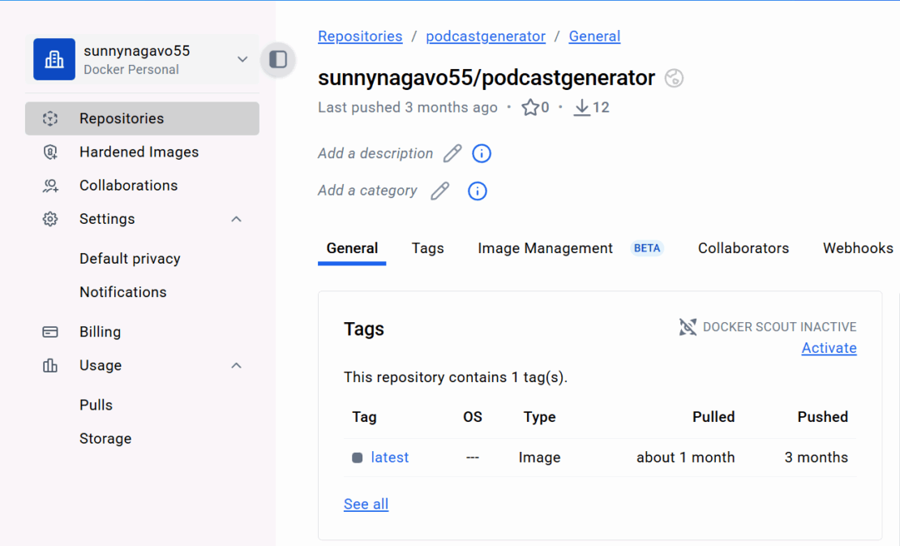Click the pencil icon beside Add a category
This screenshot has height=546, width=900.
439,191
